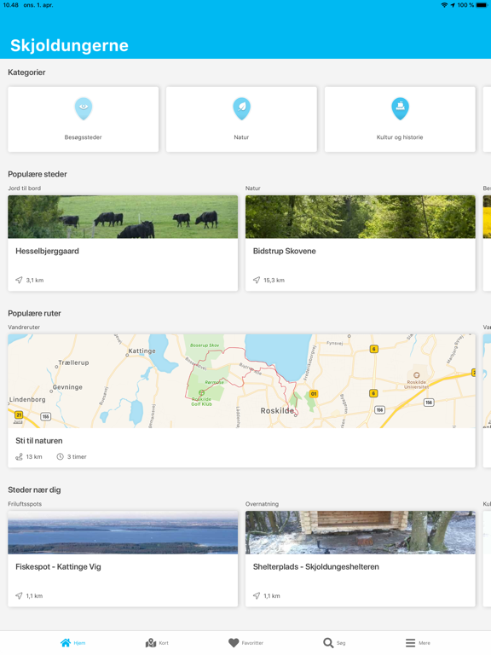
Task: Click distance arrow icon on Shelterplads card
Action: tap(257, 595)
